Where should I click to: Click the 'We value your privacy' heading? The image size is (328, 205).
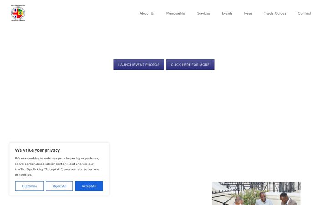point(37,150)
